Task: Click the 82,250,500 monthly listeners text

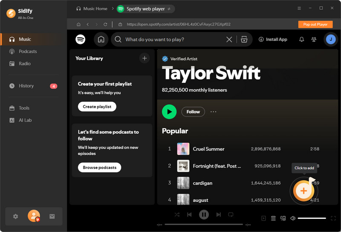Action: click(194, 90)
